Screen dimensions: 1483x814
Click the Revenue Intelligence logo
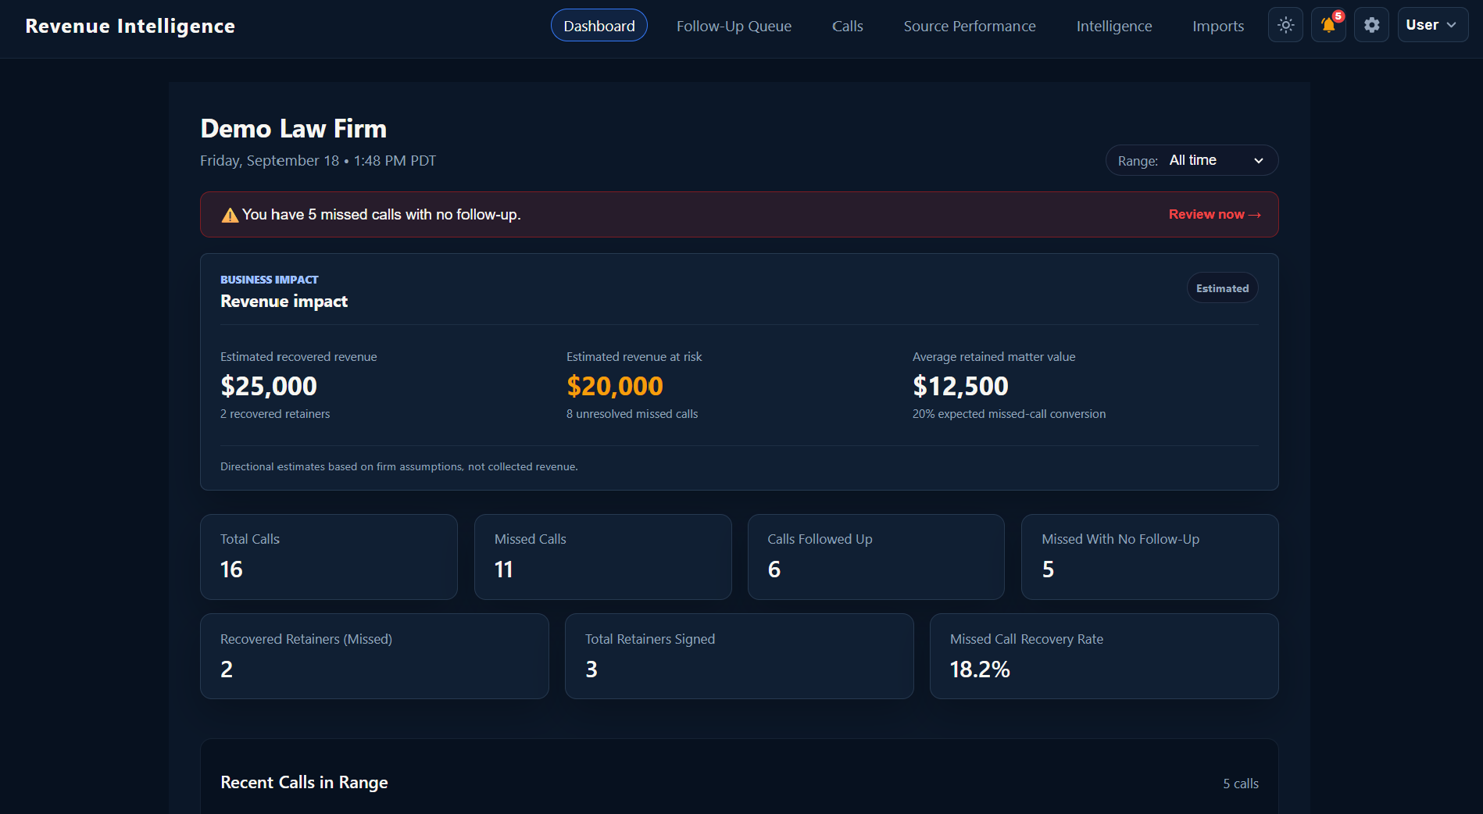(130, 26)
